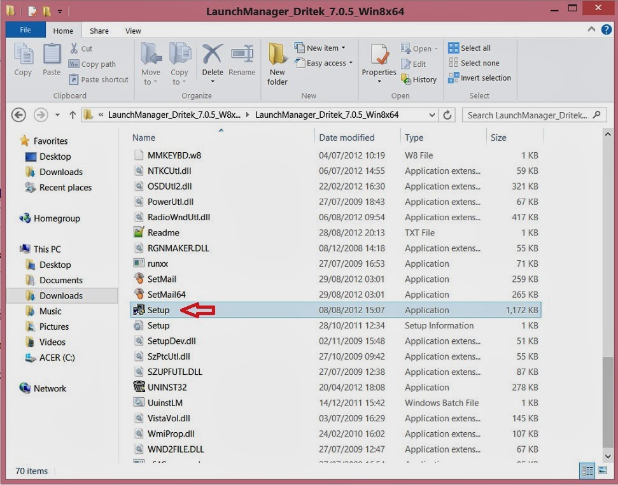The image size is (618, 485).
Task: Sort by the Name column
Action: point(221,137)
